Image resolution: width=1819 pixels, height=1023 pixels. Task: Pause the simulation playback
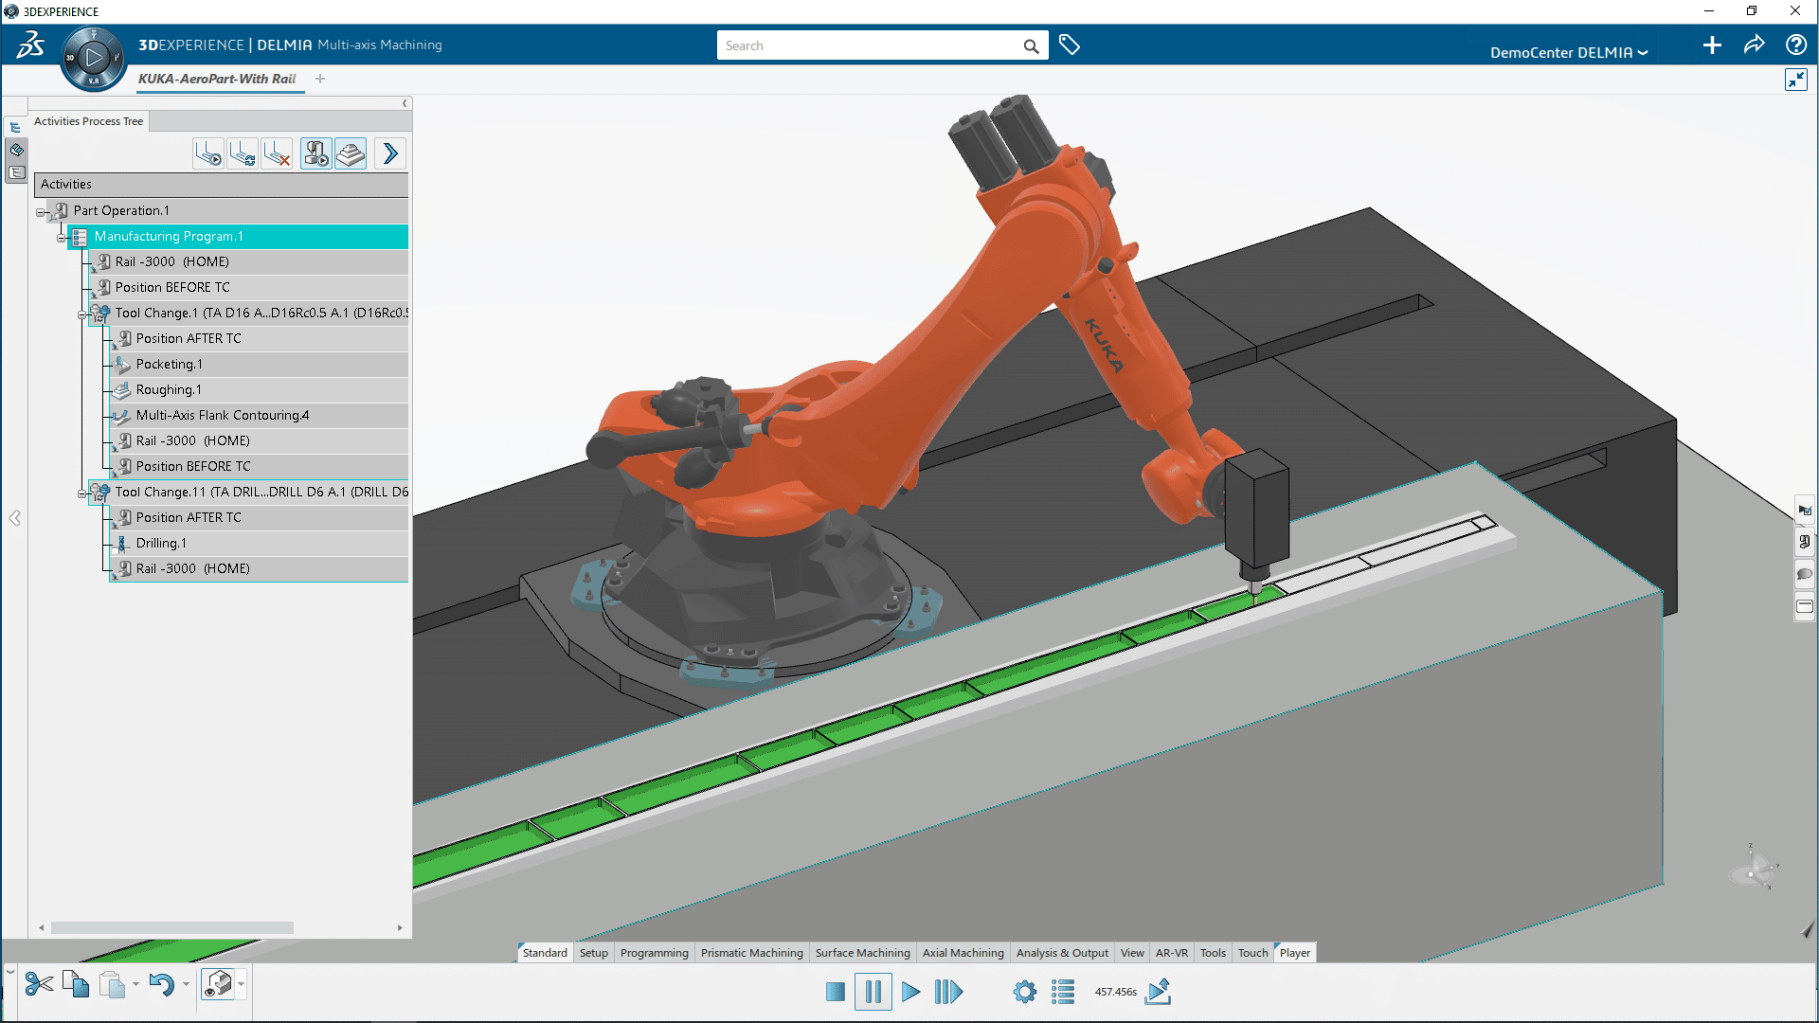pos(873,992)
